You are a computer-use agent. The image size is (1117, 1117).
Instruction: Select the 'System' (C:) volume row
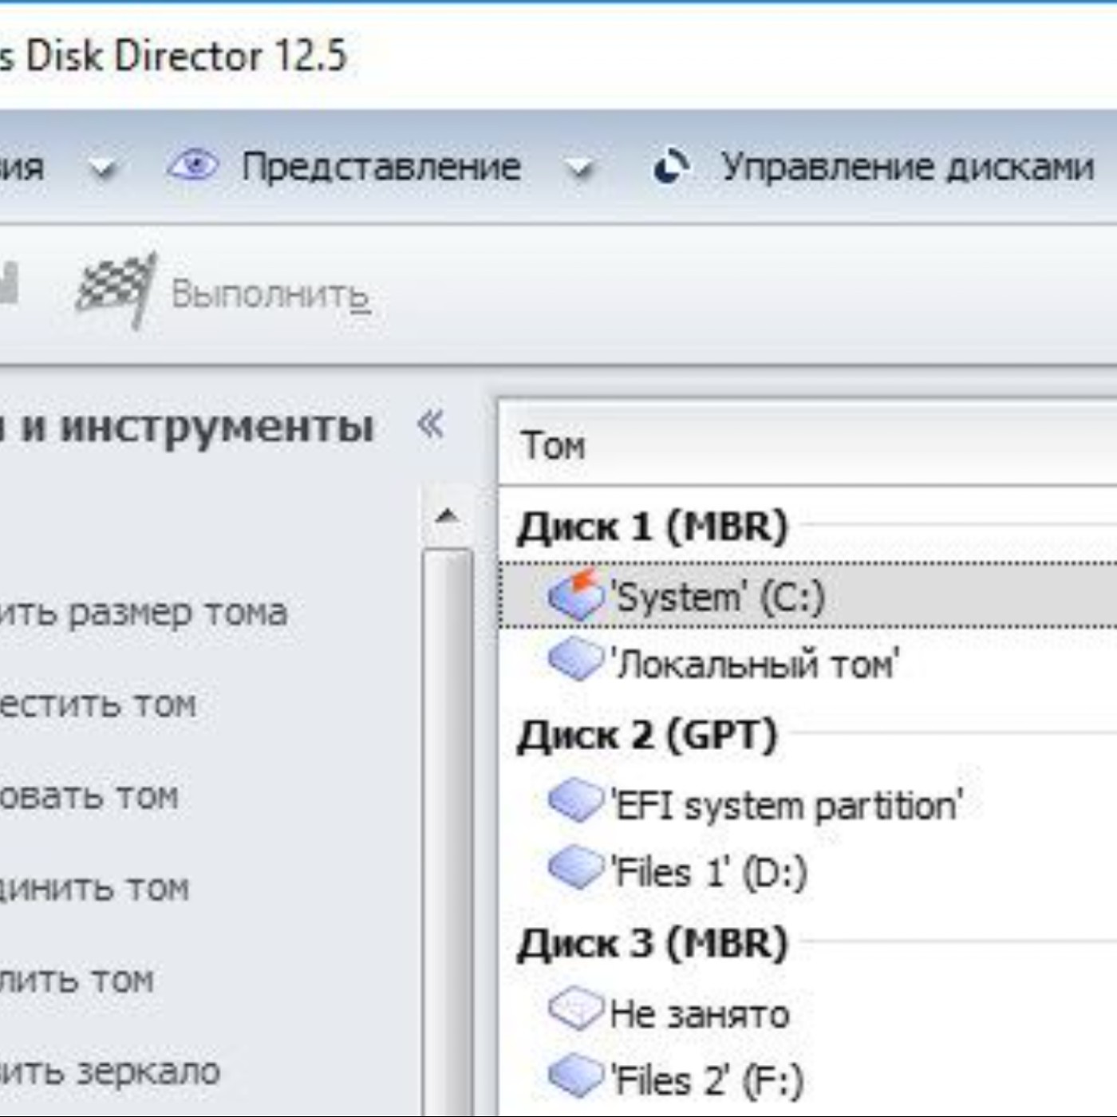(807, 596)
